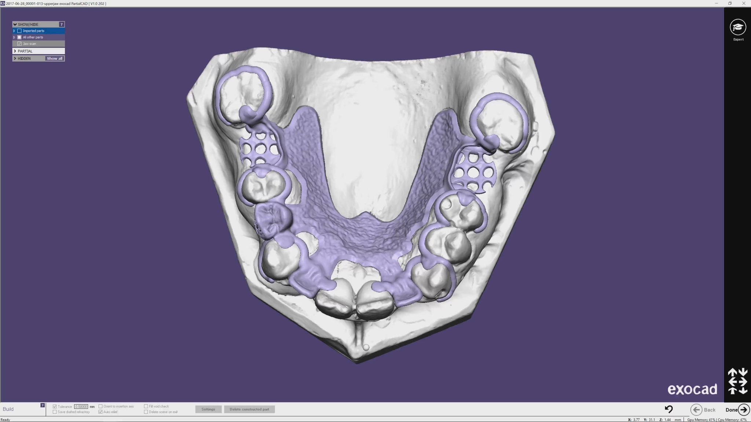This screenshot has height=422, width=751.
Task: Click the Tolerance value input field
Action: 81,407
